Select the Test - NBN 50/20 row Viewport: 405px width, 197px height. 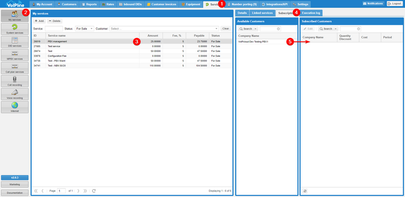point(132,66)
